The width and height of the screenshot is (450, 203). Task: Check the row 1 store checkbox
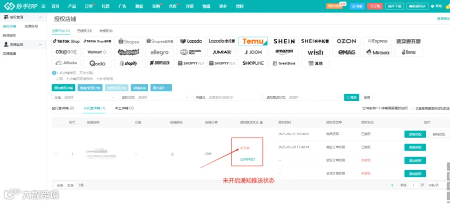tap(56, 154)
